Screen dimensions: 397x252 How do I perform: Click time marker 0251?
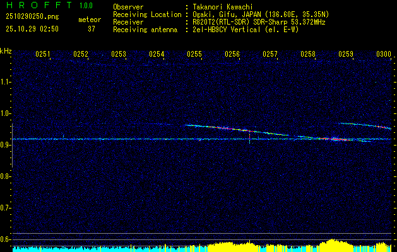[x=43, y=54]
